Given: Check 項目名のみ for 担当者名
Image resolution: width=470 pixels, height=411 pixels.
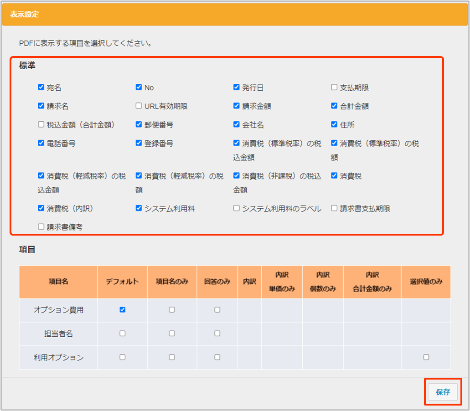Looking at the screenshot, I should 171,334.
